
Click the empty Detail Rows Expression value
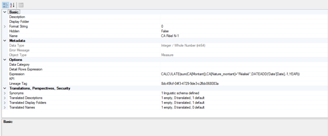point(244,69)
